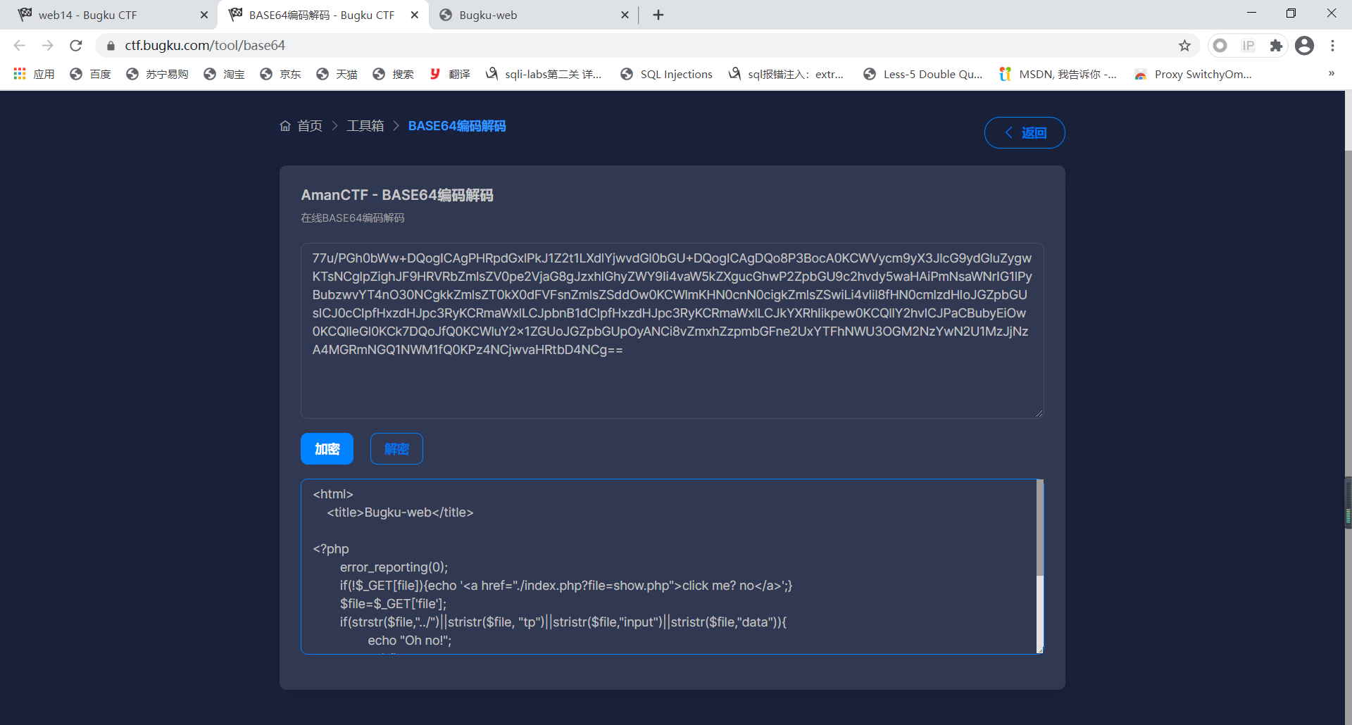This screenshot has height=725, width=1352.
Task: Switch to the web14 - Bugku CTF tab
Action: 88,15
